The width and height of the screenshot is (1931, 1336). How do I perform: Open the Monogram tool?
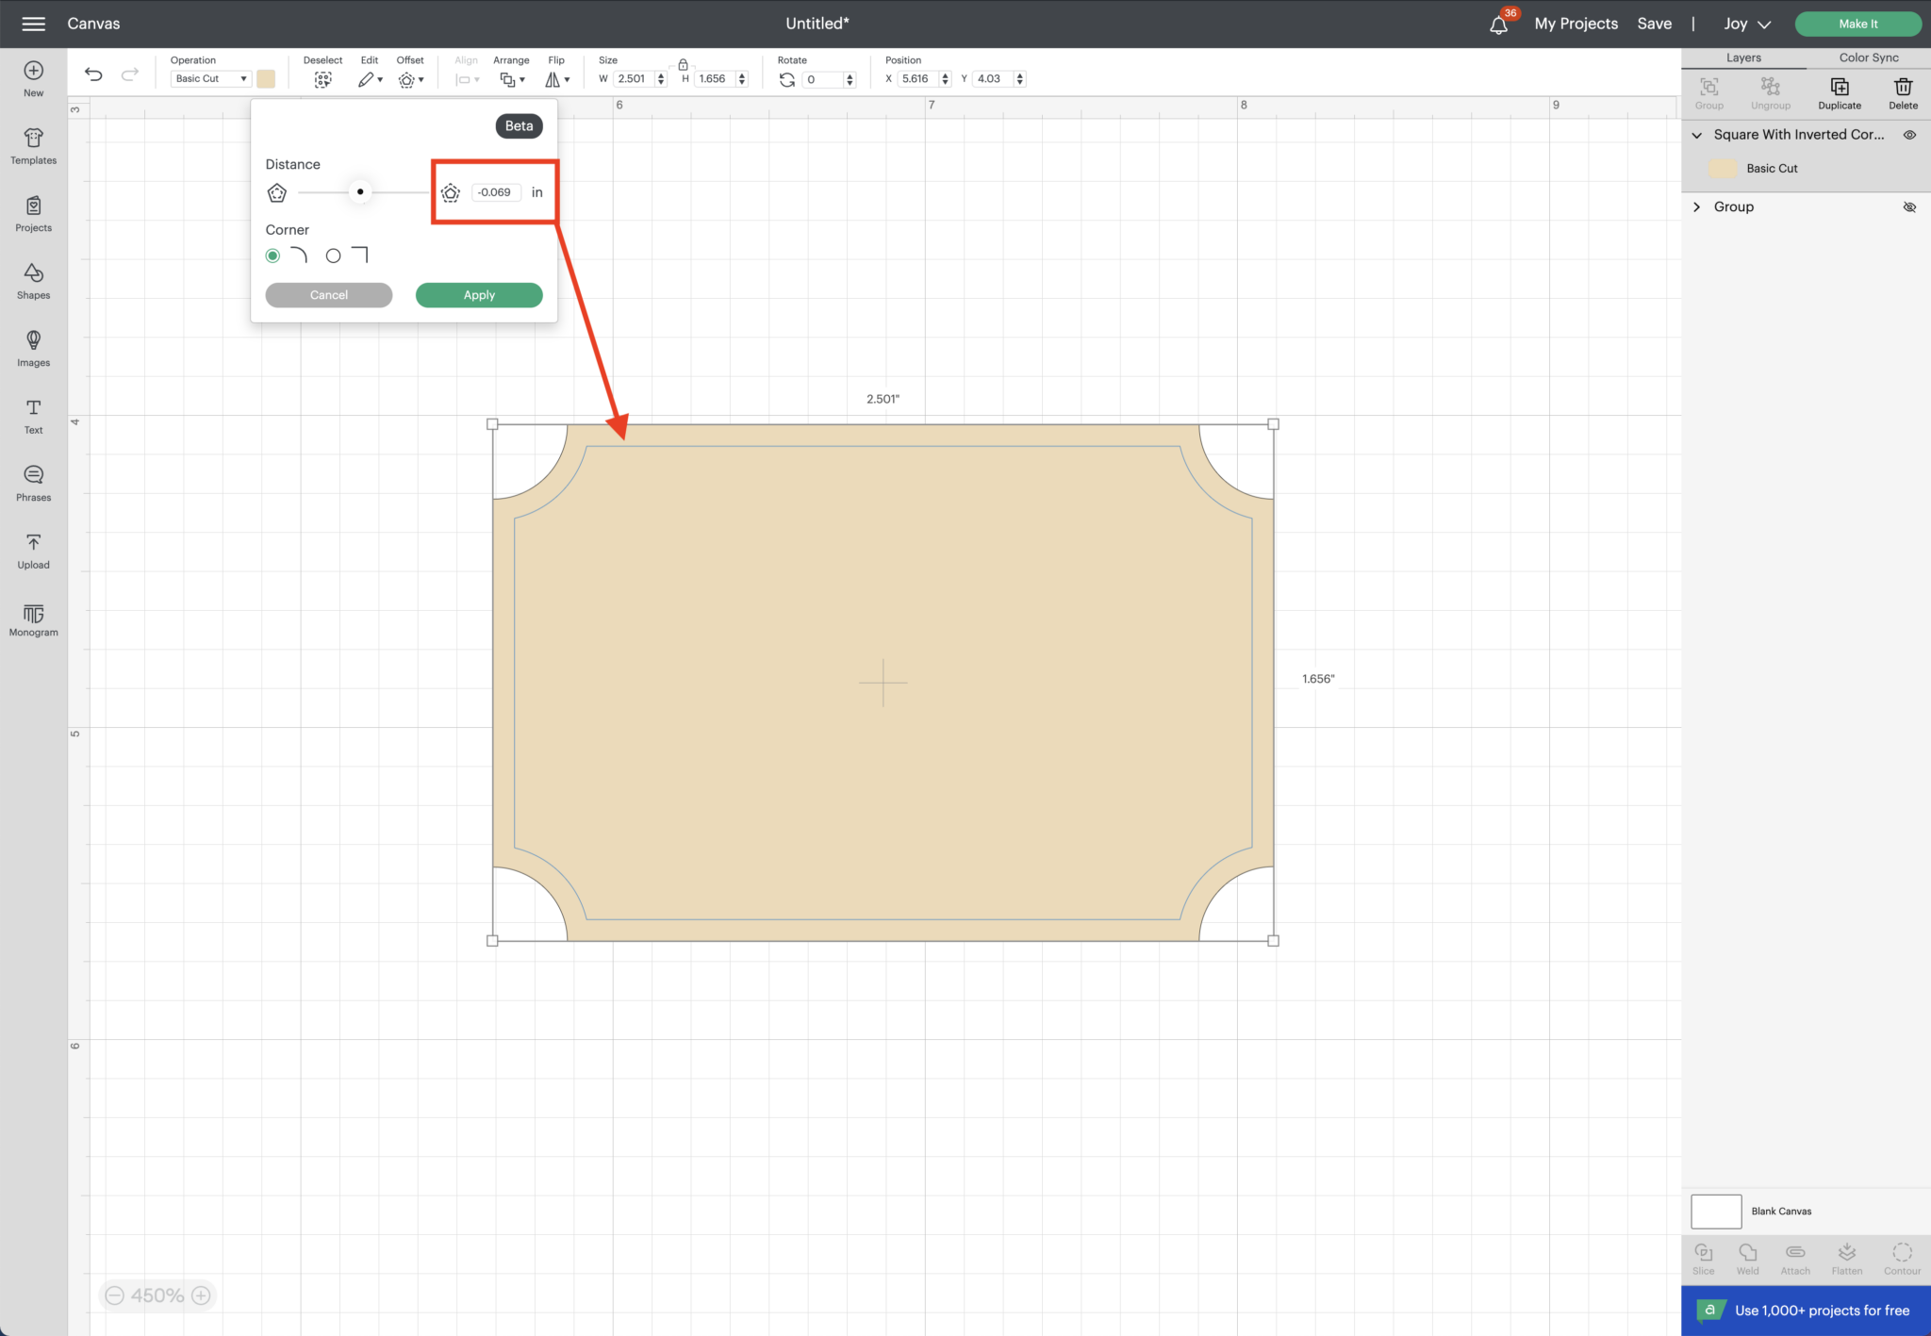pyautogui.click(x=33, y=619)
